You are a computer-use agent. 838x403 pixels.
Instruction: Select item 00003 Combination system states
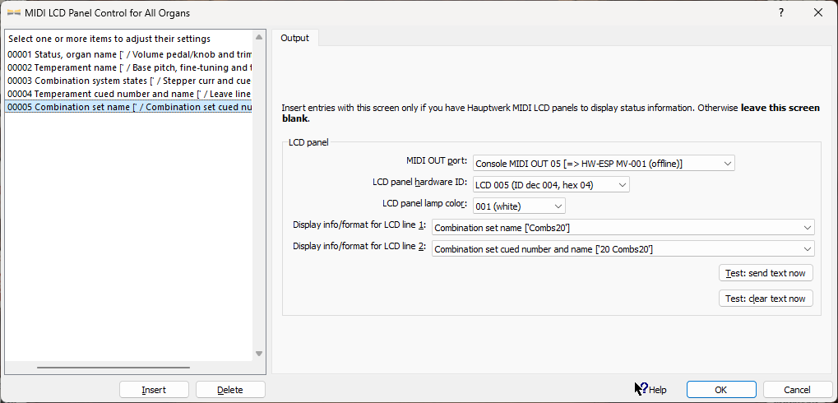[x=128, y=81]
